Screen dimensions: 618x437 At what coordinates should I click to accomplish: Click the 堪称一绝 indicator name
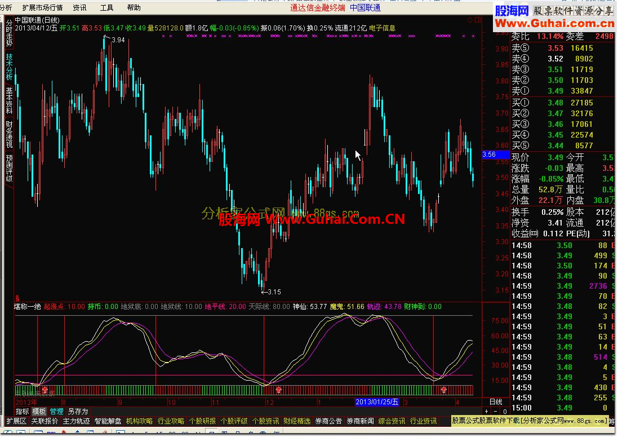tap(28, 306)
